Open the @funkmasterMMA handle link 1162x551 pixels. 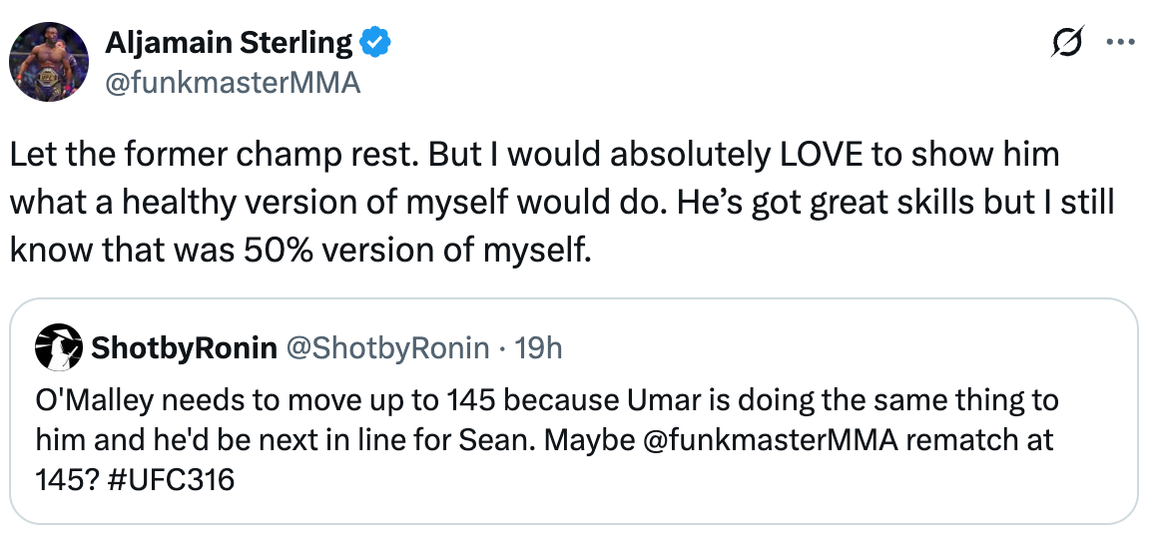point(232,83)
